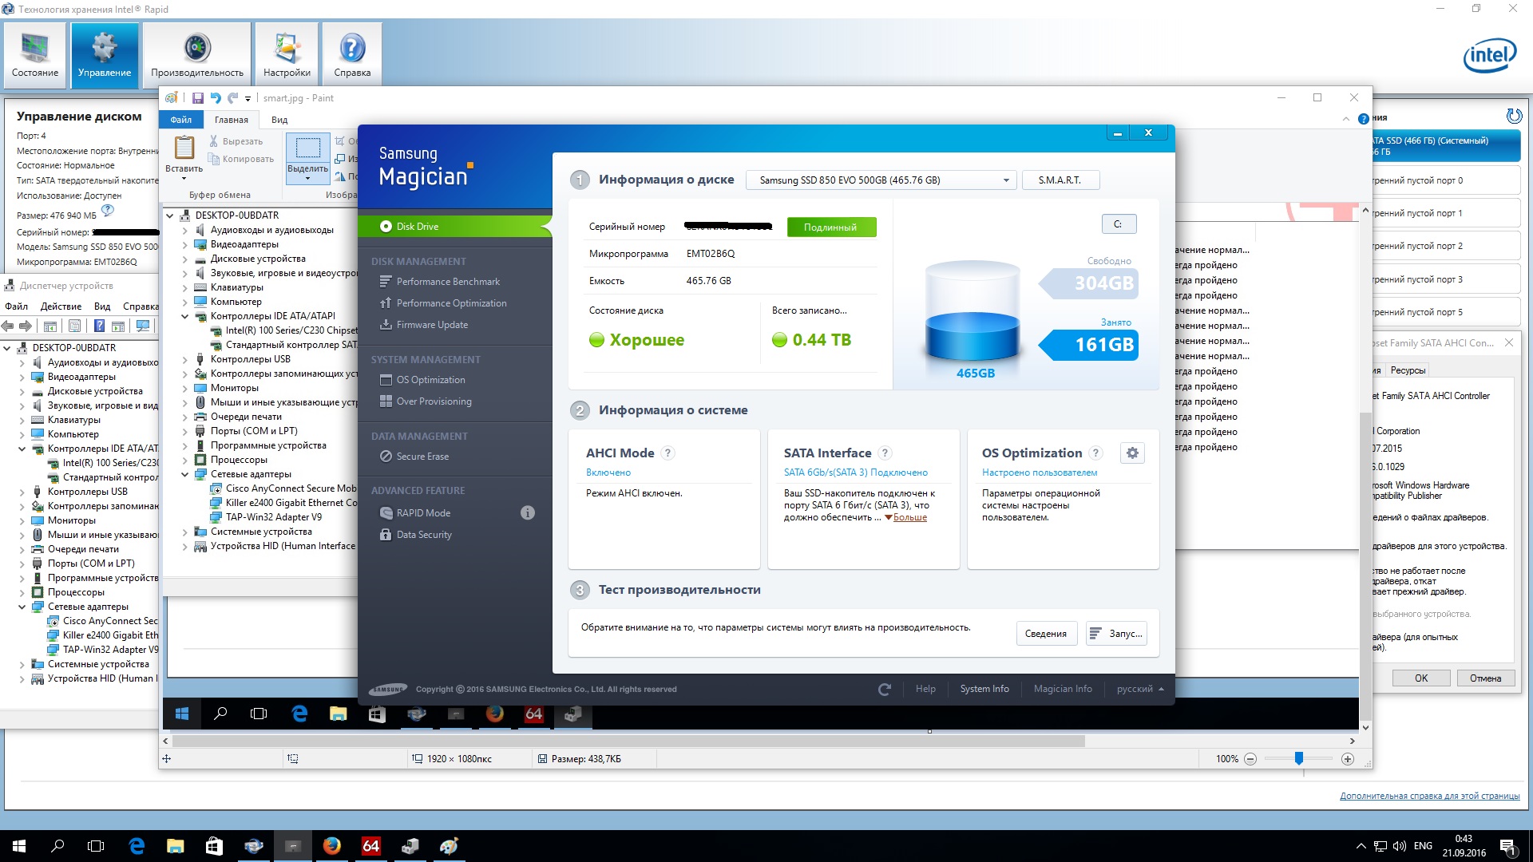Expand the Дисковые устройства tree node
This screenshot has width=1533, height=862.
point(22,391)
